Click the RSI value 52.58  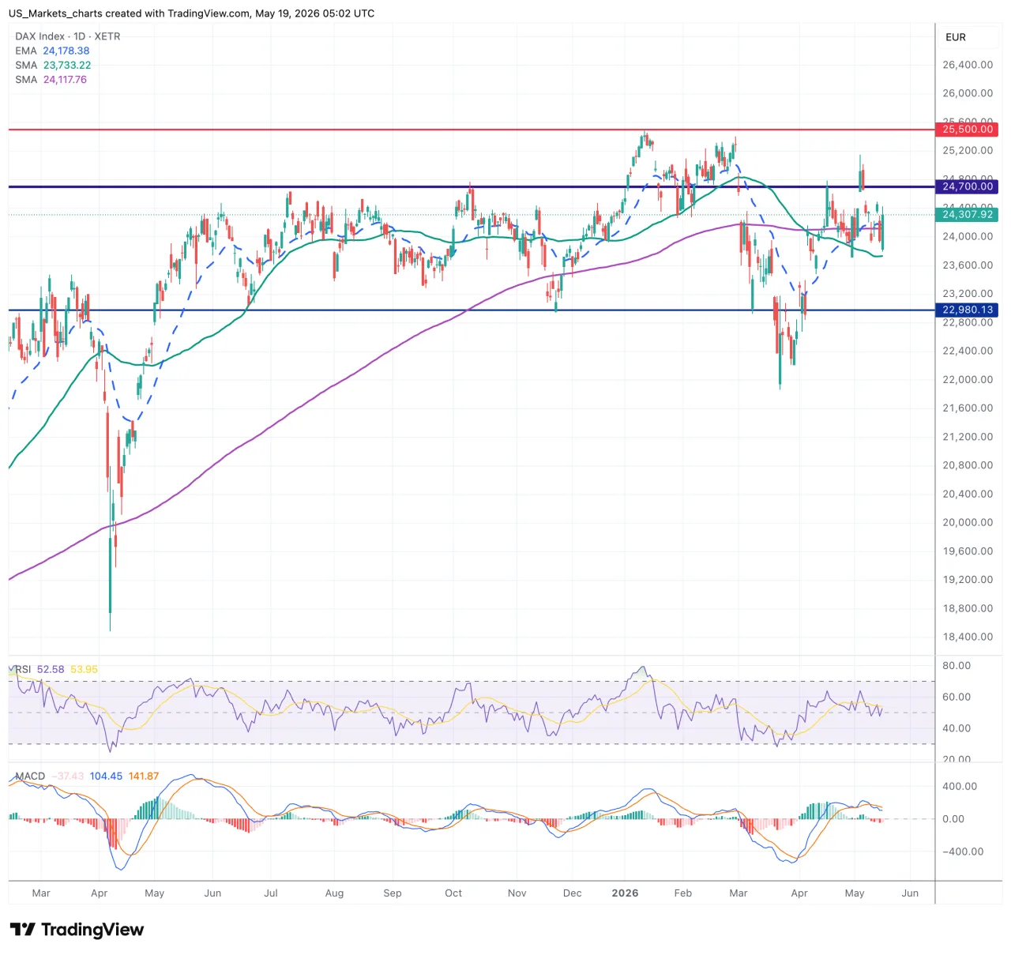click(x=51, y=669)
